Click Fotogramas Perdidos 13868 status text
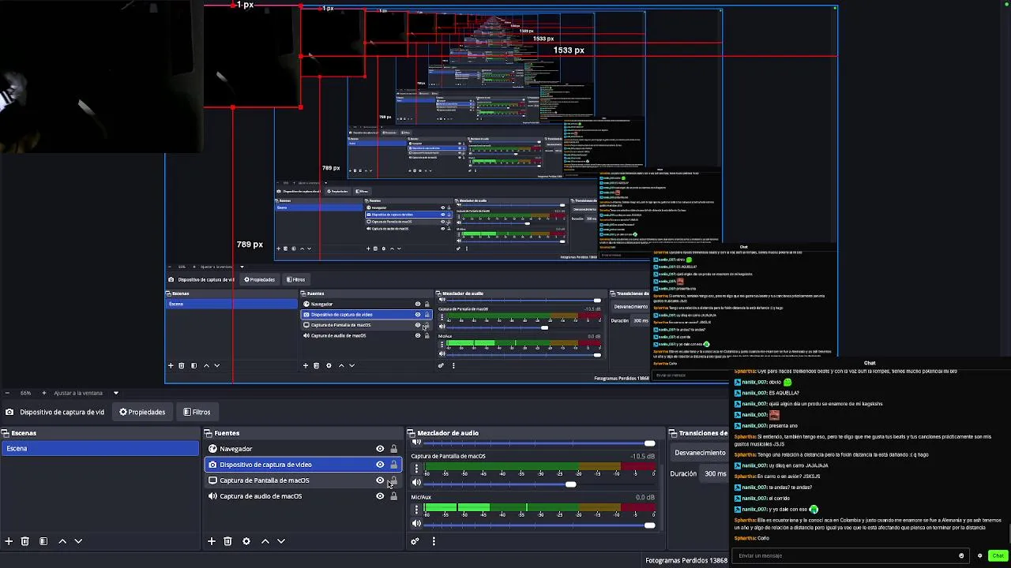The width and height of the screenshot is (1011, 568). point(686,561)
